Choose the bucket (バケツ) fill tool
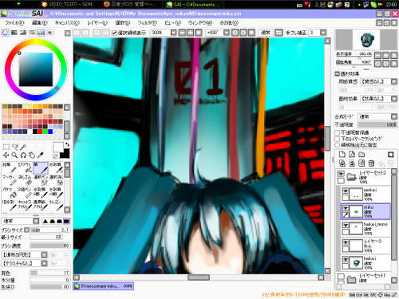Image resolution: width=399 pixels, height=299 pixels. pos(10,193)
